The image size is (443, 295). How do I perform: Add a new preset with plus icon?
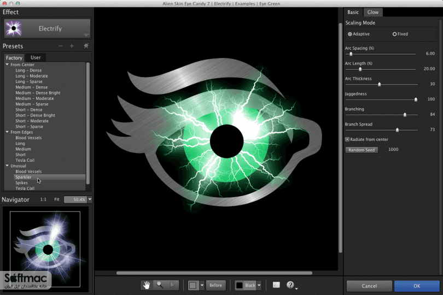point(72,46)
